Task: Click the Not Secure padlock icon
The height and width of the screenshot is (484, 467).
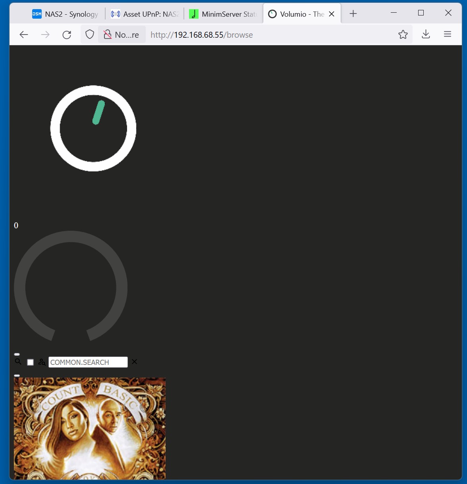Action: click(x=108, y=35)
